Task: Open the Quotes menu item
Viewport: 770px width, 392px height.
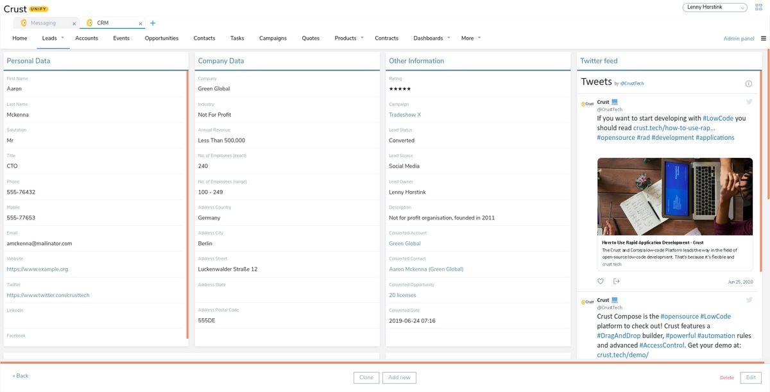Action: click(x=311, y=38)
